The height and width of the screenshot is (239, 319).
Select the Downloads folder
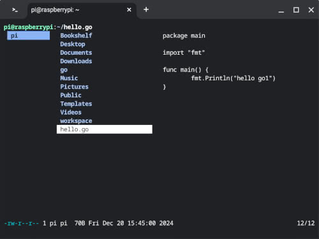point(76,61)
